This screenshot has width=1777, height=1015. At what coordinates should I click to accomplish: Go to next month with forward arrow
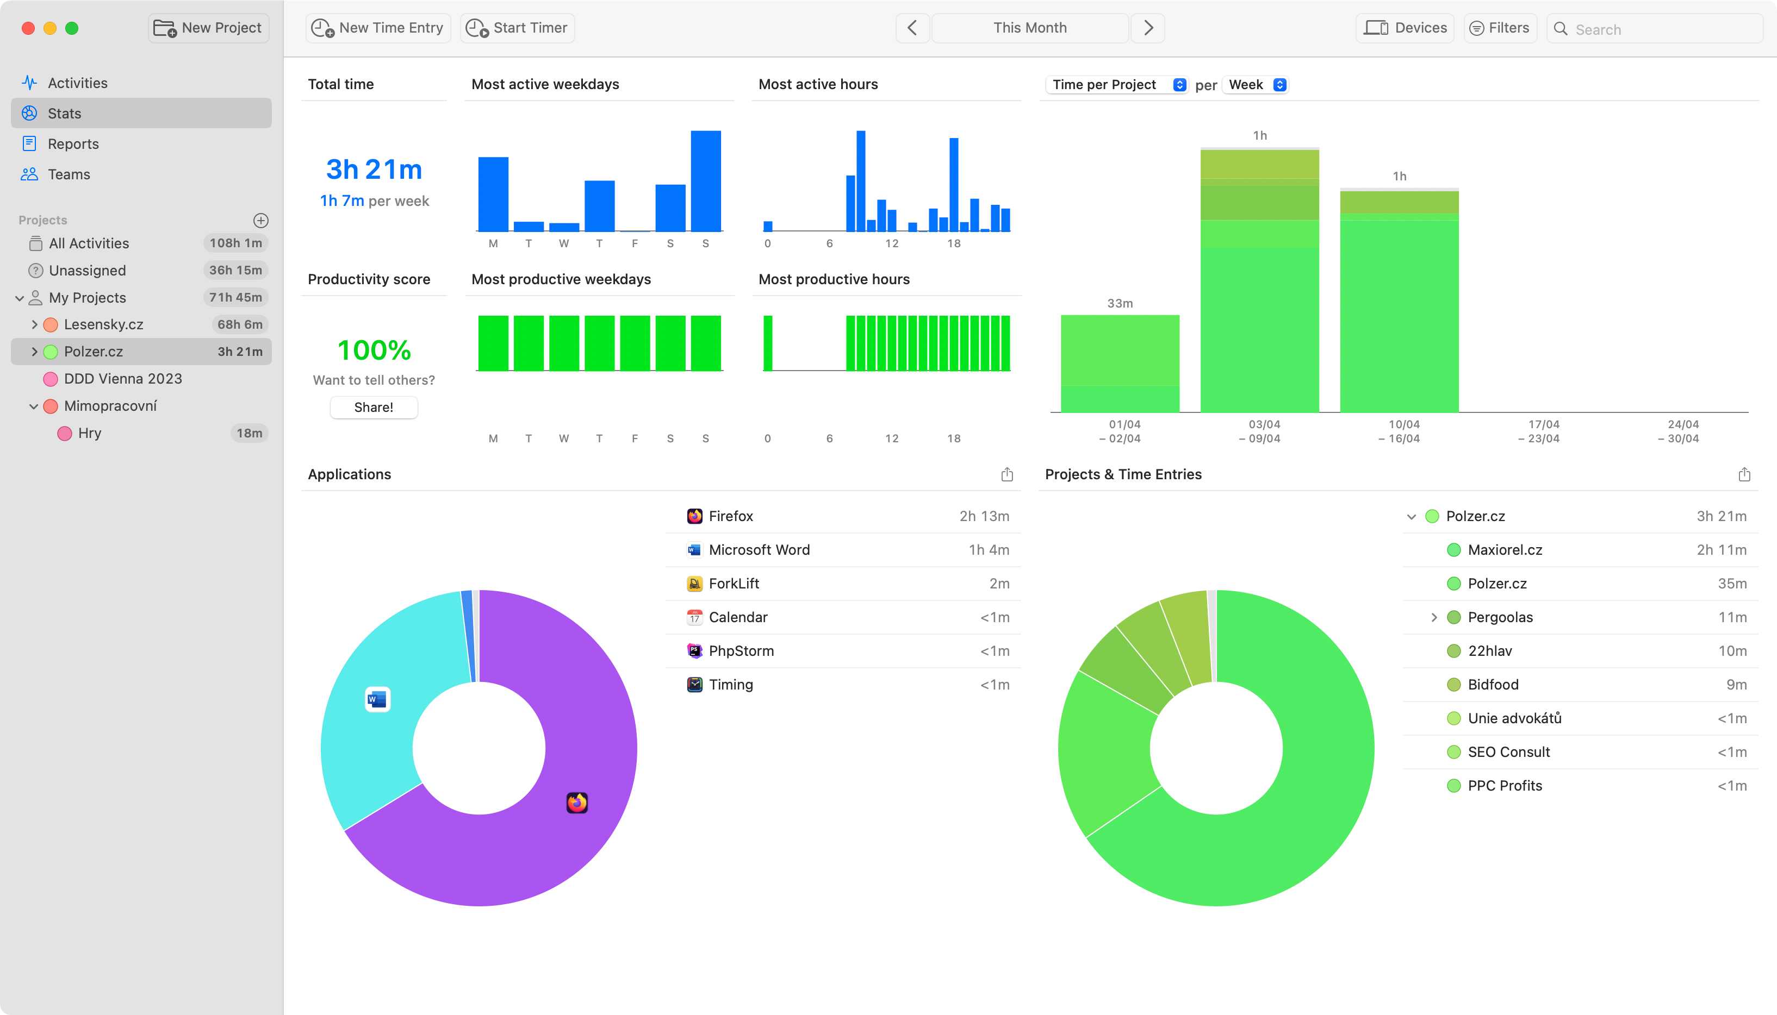1148,28
